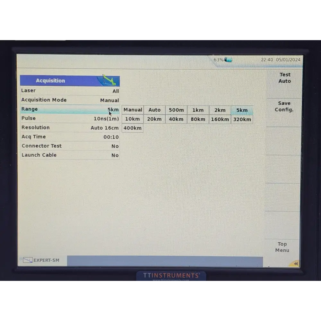This screenshot has height=321, width=321.
Task: Choose the 1km range
Action: [x=198, y=110]
